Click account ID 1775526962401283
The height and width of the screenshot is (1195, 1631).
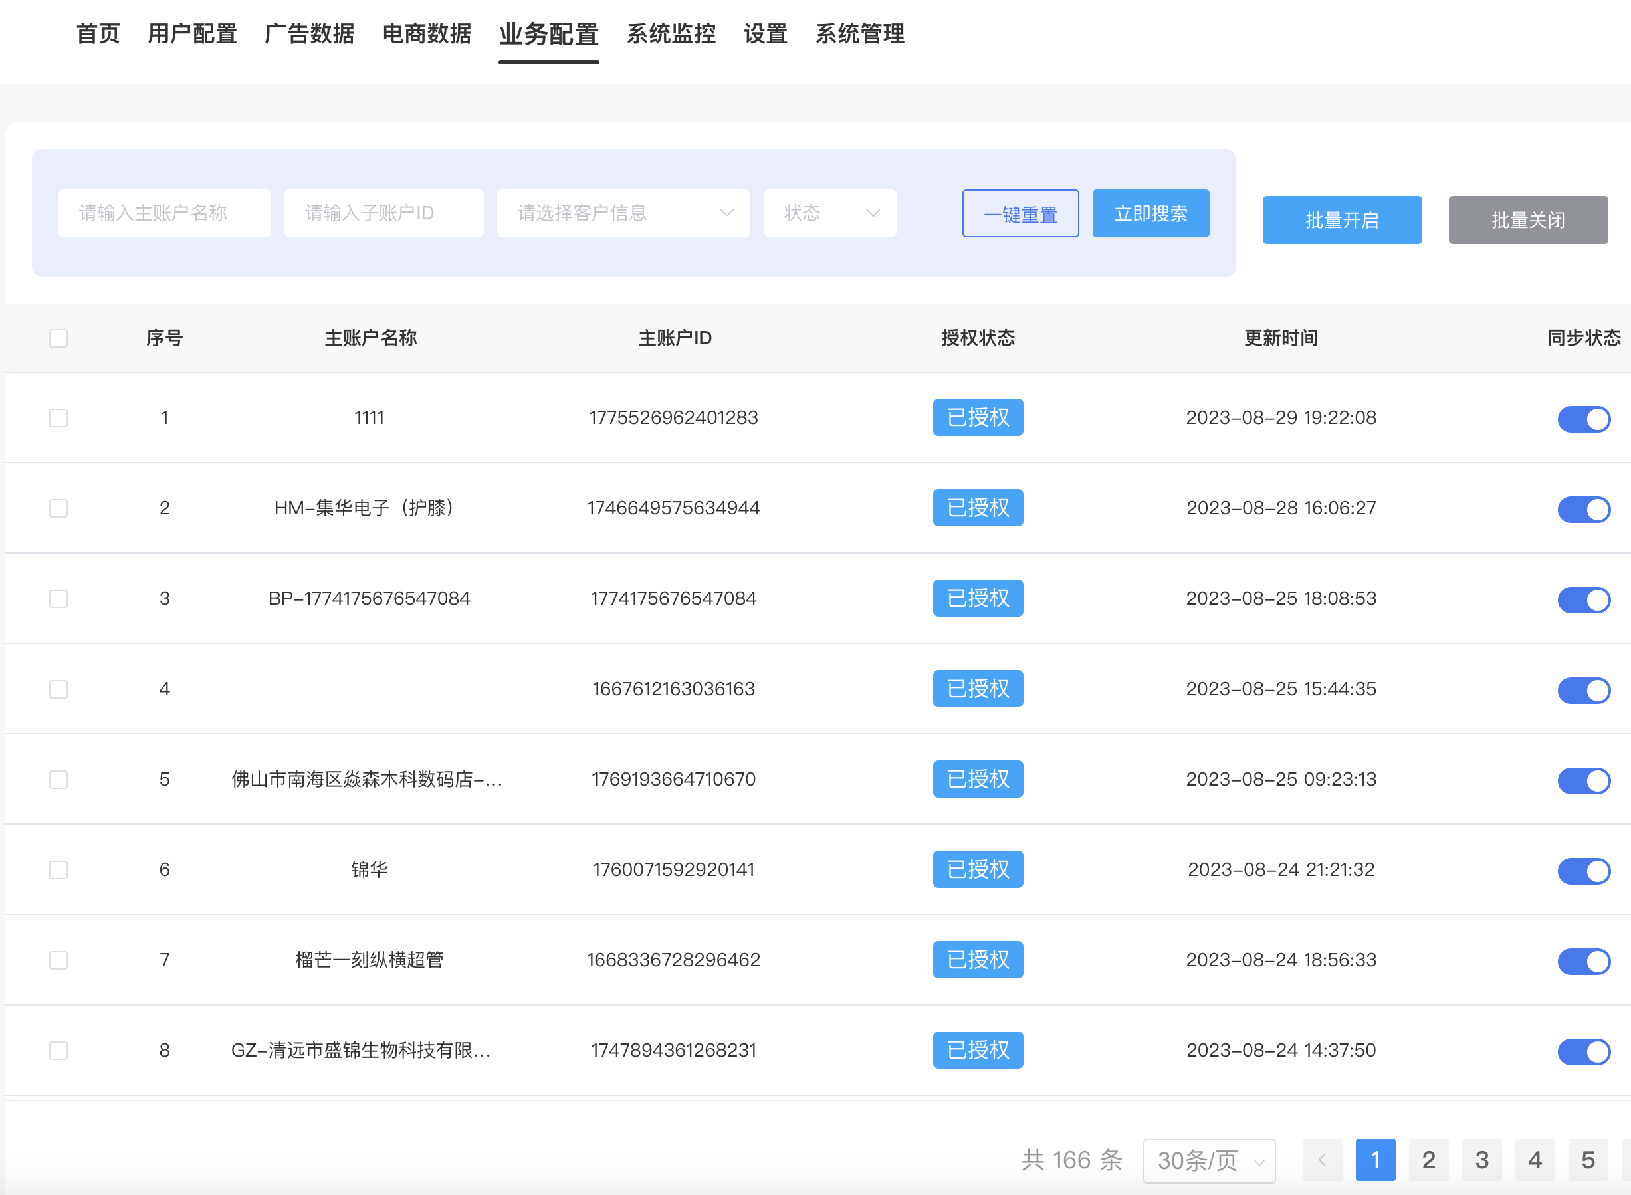(x=673, y=417)
